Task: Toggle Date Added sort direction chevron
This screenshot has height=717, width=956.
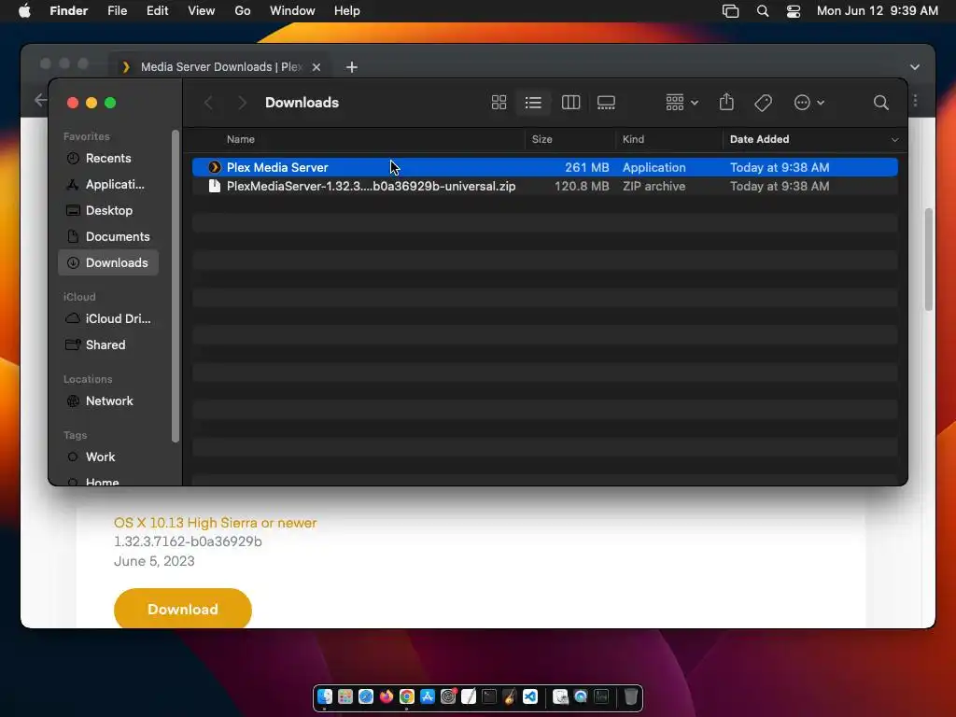Action: (x=894, y=140)
